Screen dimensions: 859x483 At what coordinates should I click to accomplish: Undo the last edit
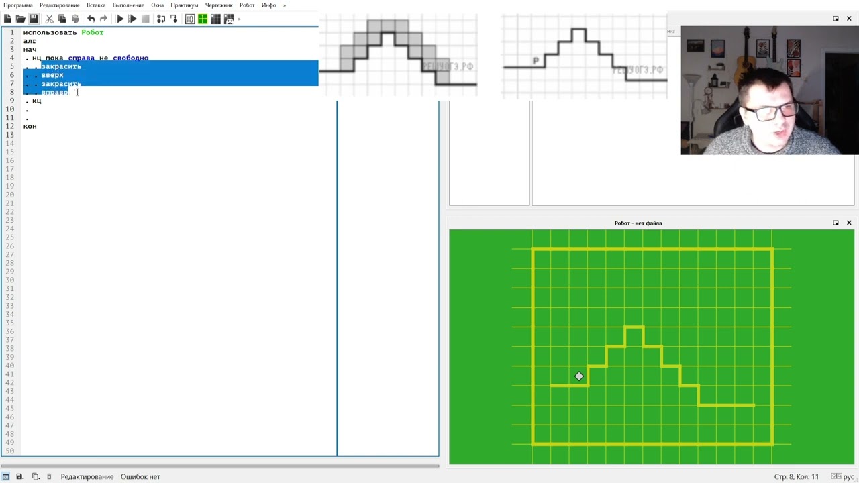tap(91, 19)
